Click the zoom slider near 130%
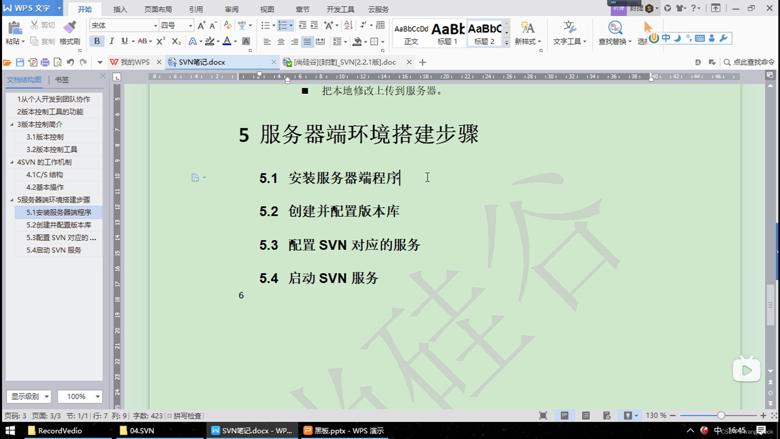 pyautogui.click(x=721, y=415)
